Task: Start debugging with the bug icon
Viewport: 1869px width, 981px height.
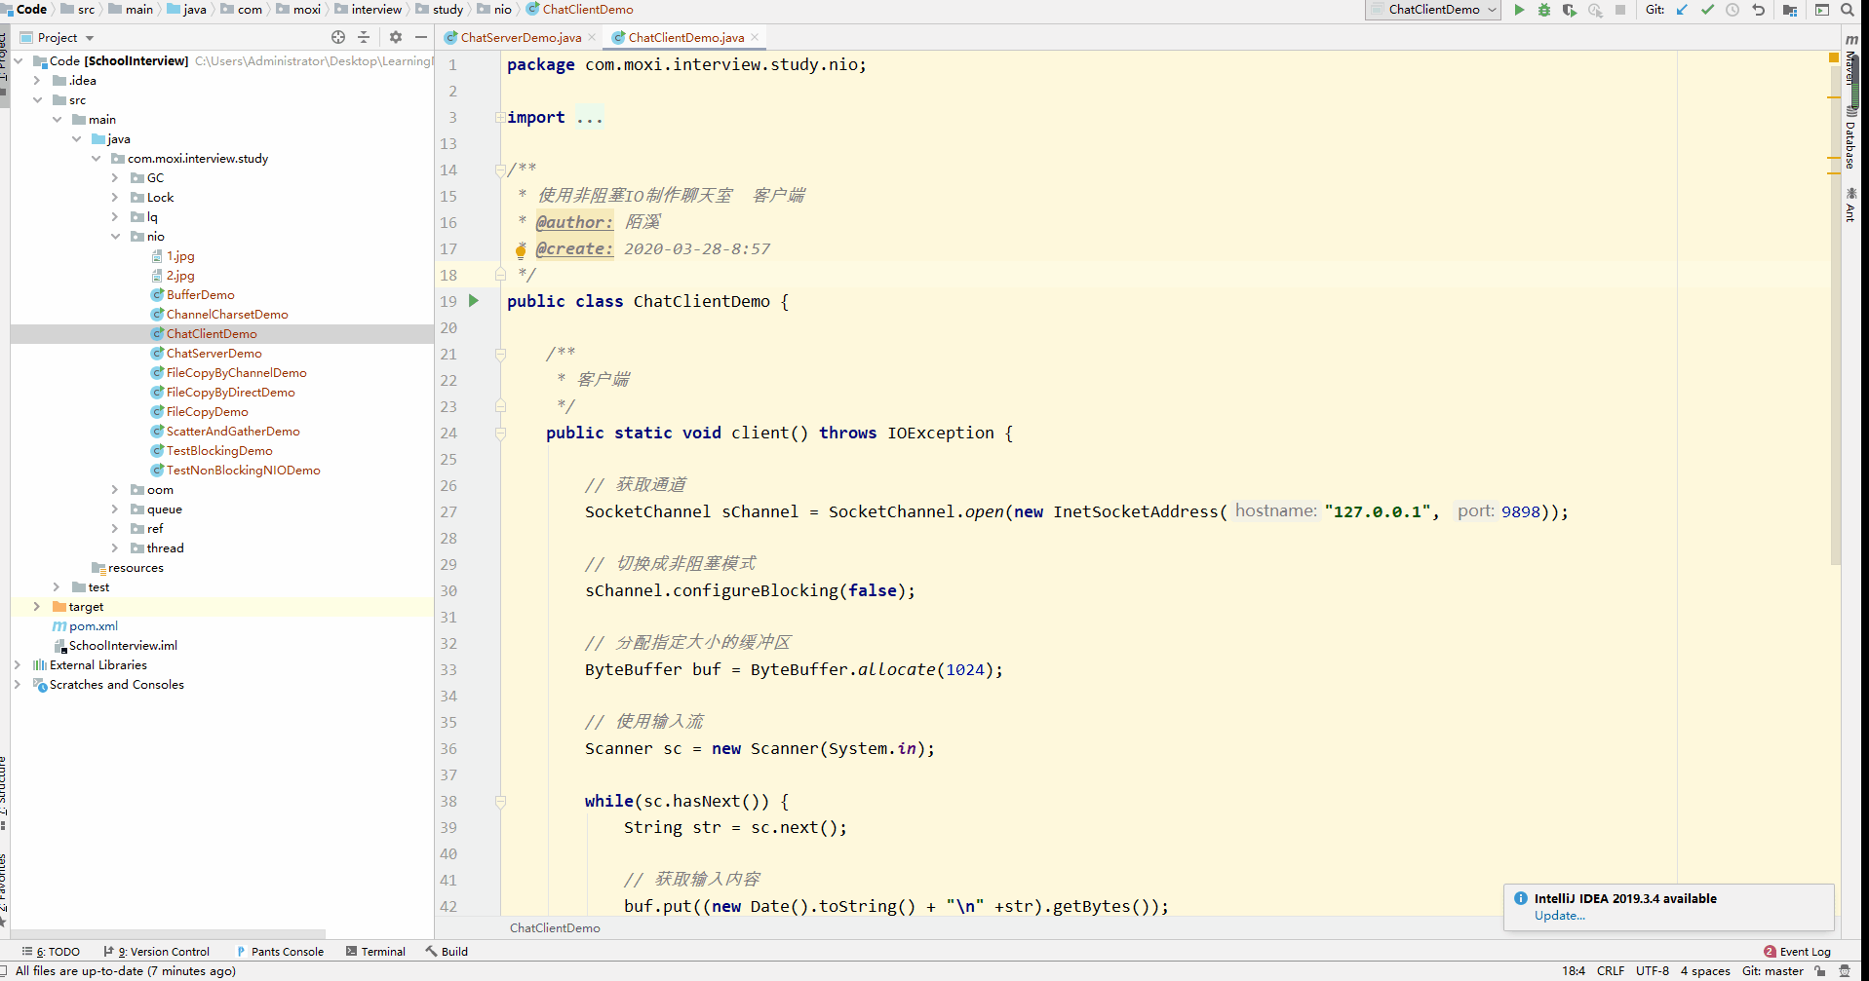Action: pyautogui.click(x=1544, y=10)
